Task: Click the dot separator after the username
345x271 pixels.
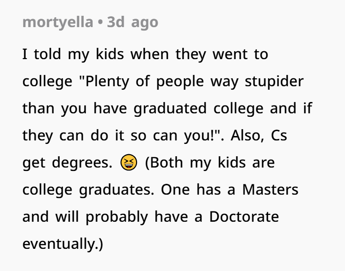Action: tap(100, 23)
